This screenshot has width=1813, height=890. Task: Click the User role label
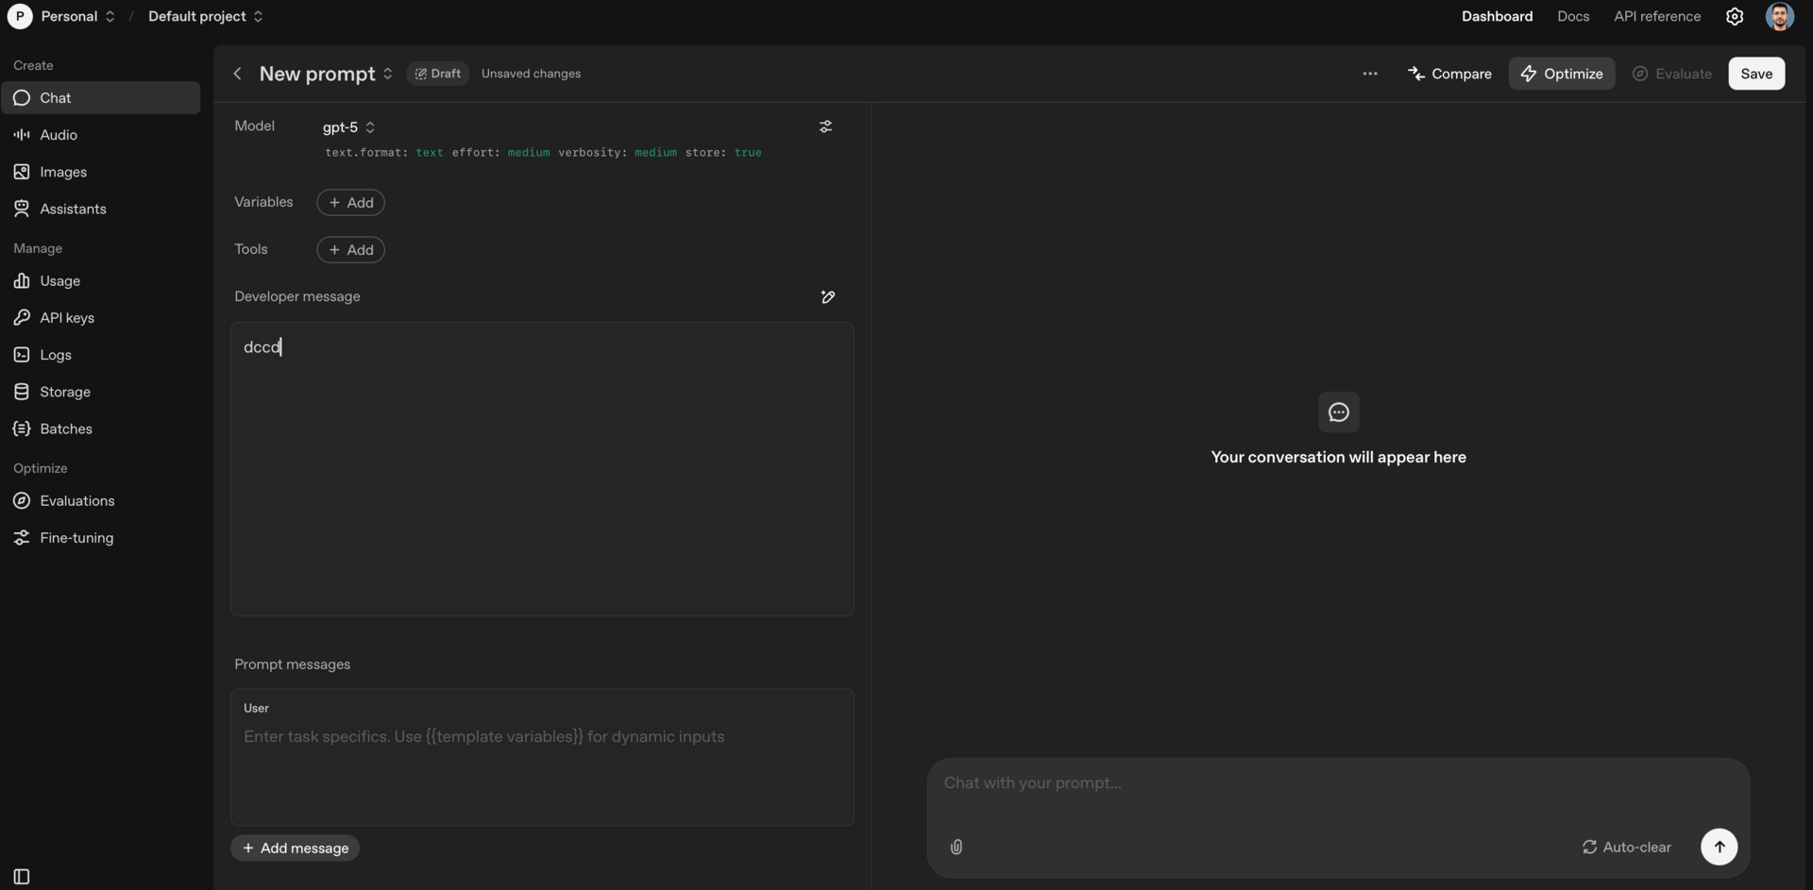pyautogui.click(x=256, y=709)
